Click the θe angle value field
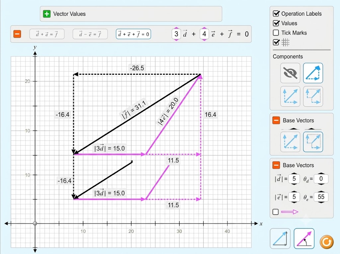The width and height of the screenshot is (340, 254). pyautogui.click(x=321, y=197)
